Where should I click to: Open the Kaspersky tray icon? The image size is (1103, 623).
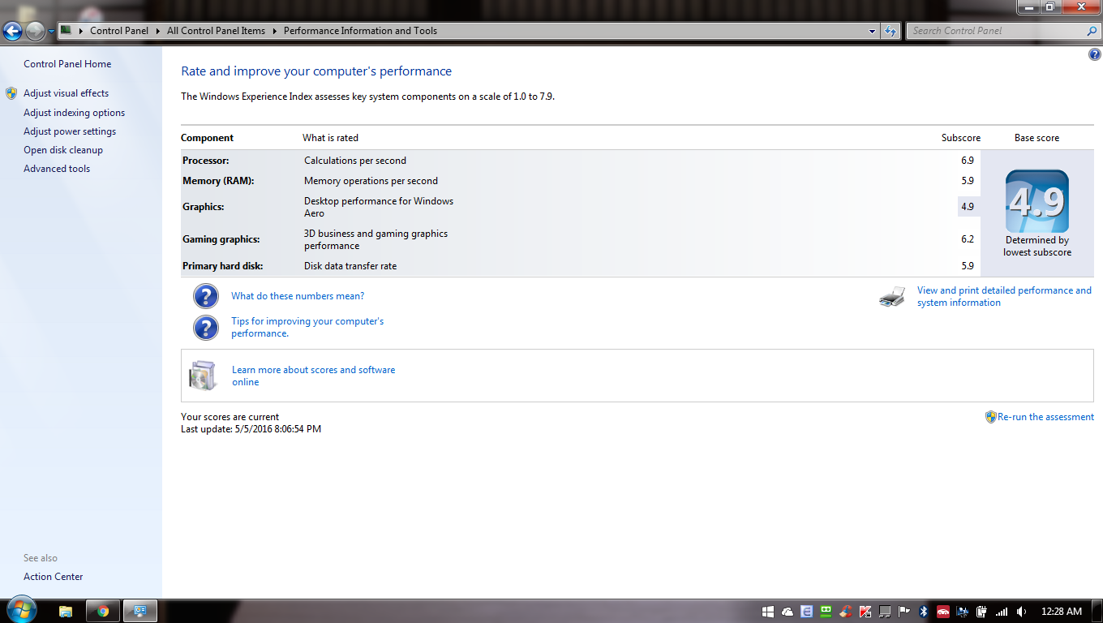[x=865, y=612]
